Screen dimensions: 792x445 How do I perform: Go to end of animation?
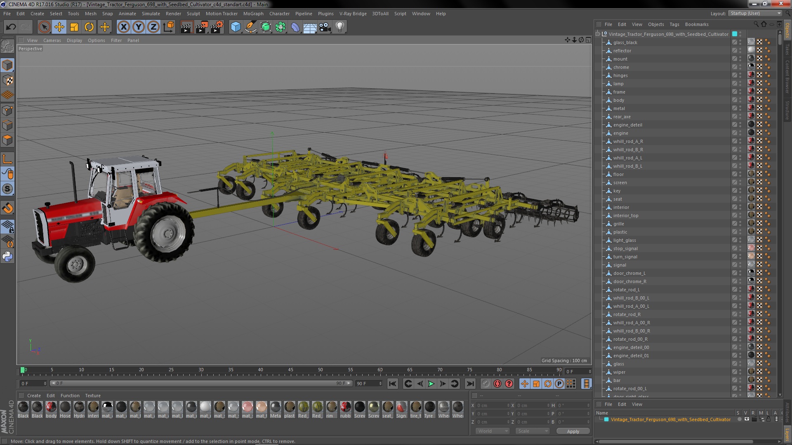(470, 384)
